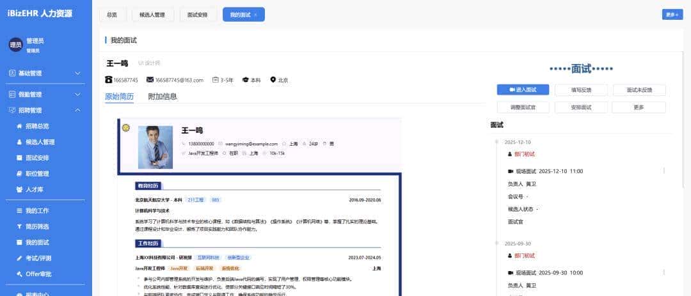Click the envelope icon before 166587745@163.com

(x=150, y=80)
